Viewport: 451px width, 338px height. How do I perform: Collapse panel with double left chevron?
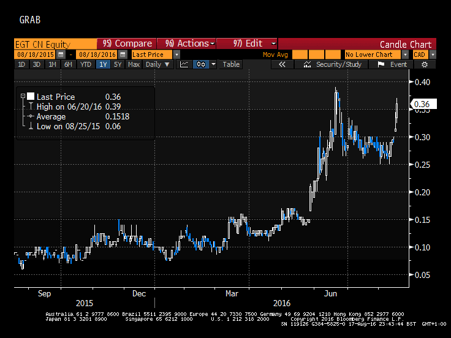point(282,64)
